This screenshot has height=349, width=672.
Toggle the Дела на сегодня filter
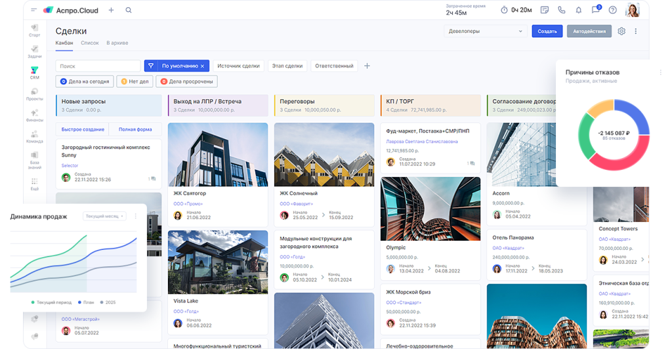(x=85, y=81)
